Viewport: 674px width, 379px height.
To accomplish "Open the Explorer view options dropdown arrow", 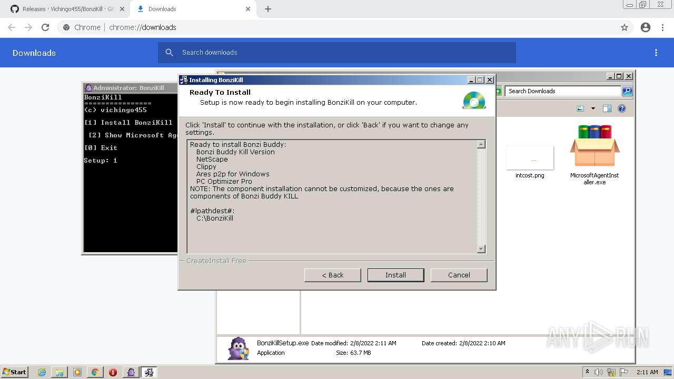I will (x=593, y=108).
